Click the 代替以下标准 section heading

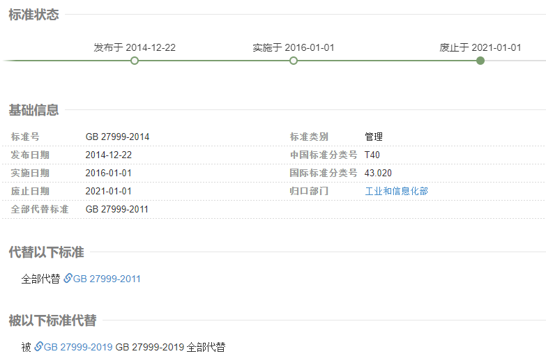[46, 252]
